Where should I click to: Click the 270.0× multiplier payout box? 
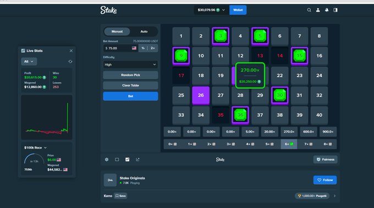289,132
